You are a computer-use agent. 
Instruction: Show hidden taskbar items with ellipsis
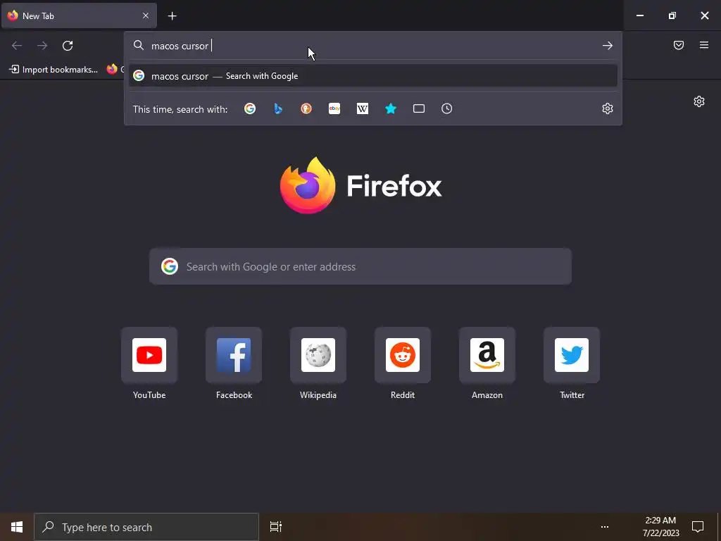(605, 527)
